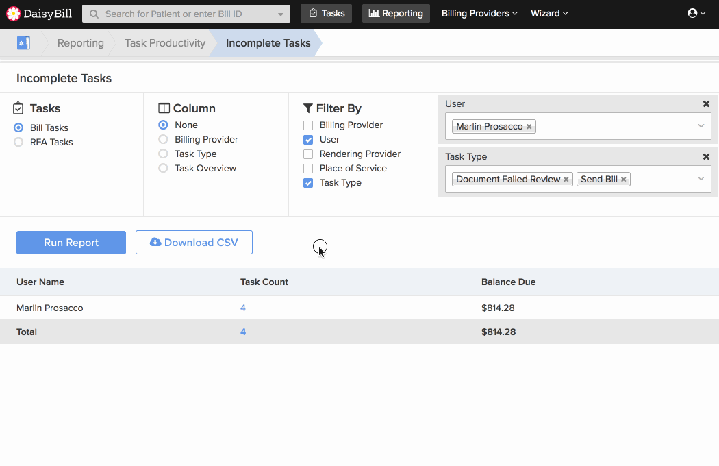Check the Place of Service checkbox

point(308,169)
